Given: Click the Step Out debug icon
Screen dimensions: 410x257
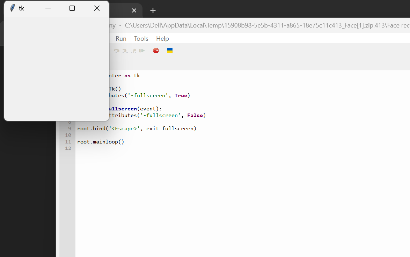Looking at the screenshot, I should [x=133, y=51].
